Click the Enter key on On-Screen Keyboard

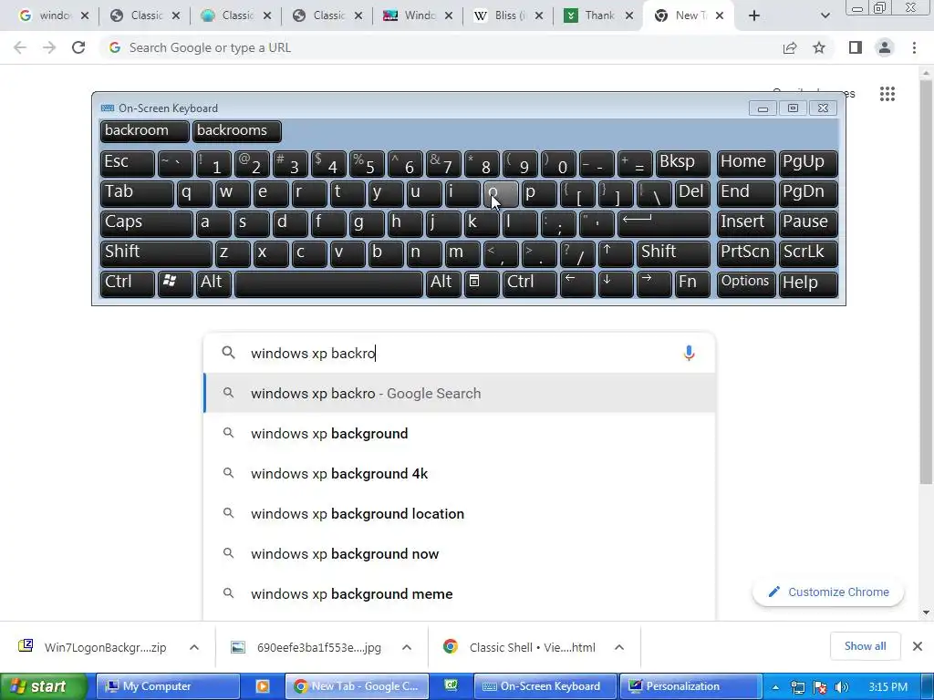coord(664,224)
